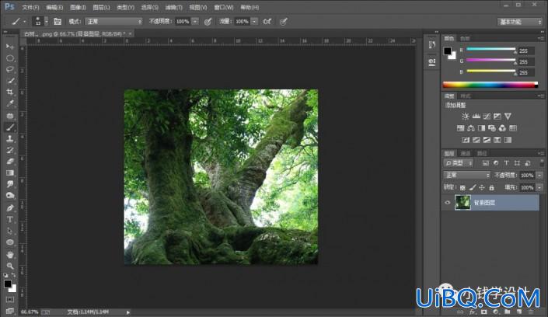Image resolution: width=548 pixels, height=317 pixels.
Task: Open Quick Mask mode button
Action: pos(10,300)
